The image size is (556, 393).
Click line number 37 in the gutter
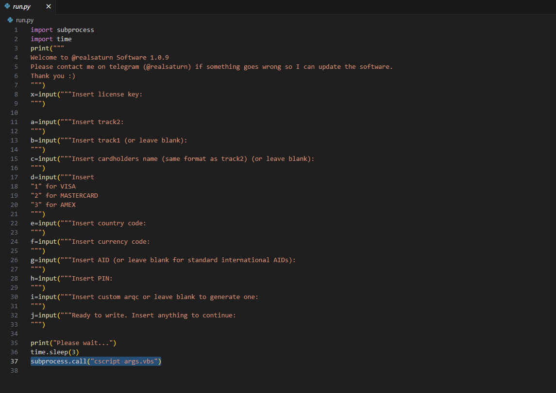click(x=14, y=362)
